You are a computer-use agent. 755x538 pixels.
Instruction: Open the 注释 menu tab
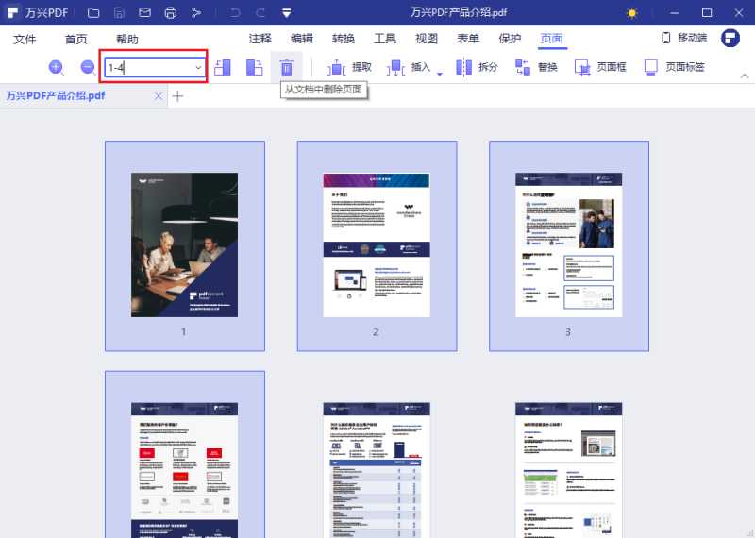pyautogui.click(x=260, y=39)
